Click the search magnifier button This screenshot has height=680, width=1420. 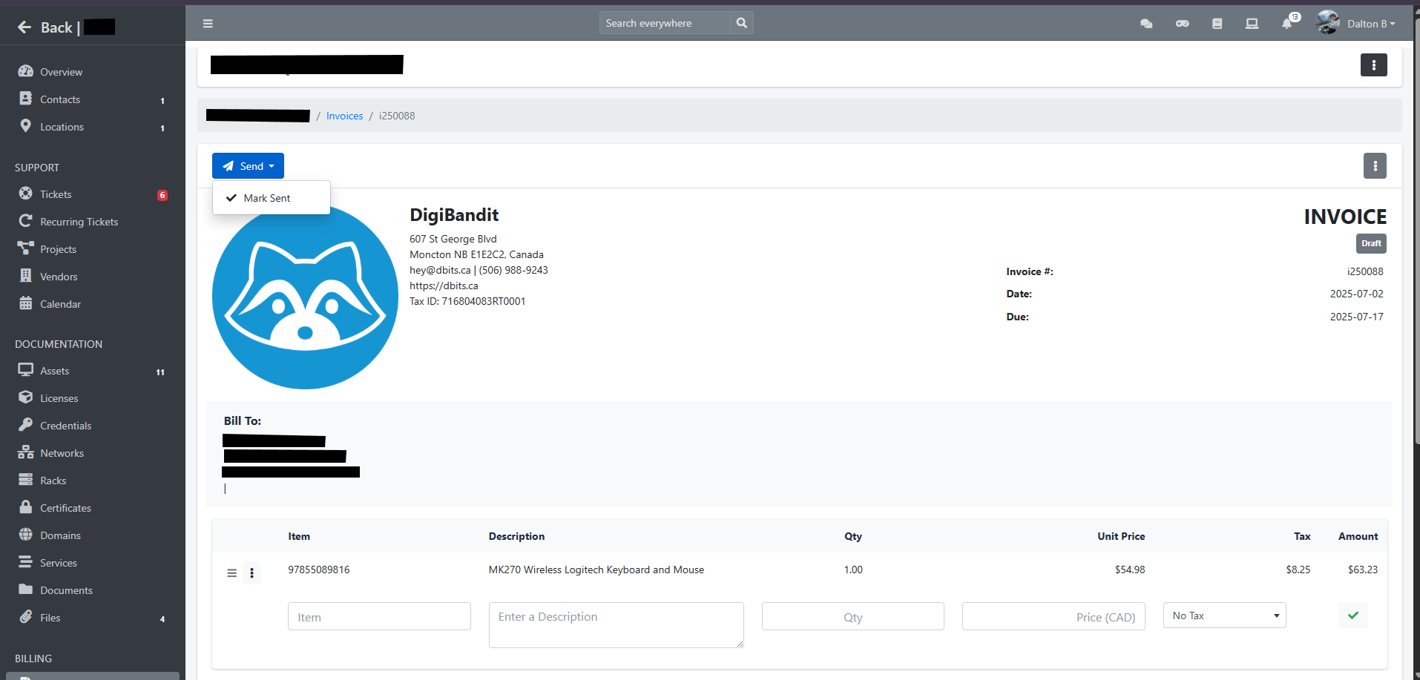tap(741, 23)
